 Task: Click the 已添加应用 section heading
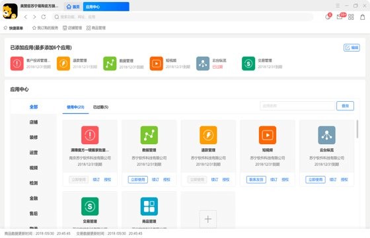click(41, 48)
